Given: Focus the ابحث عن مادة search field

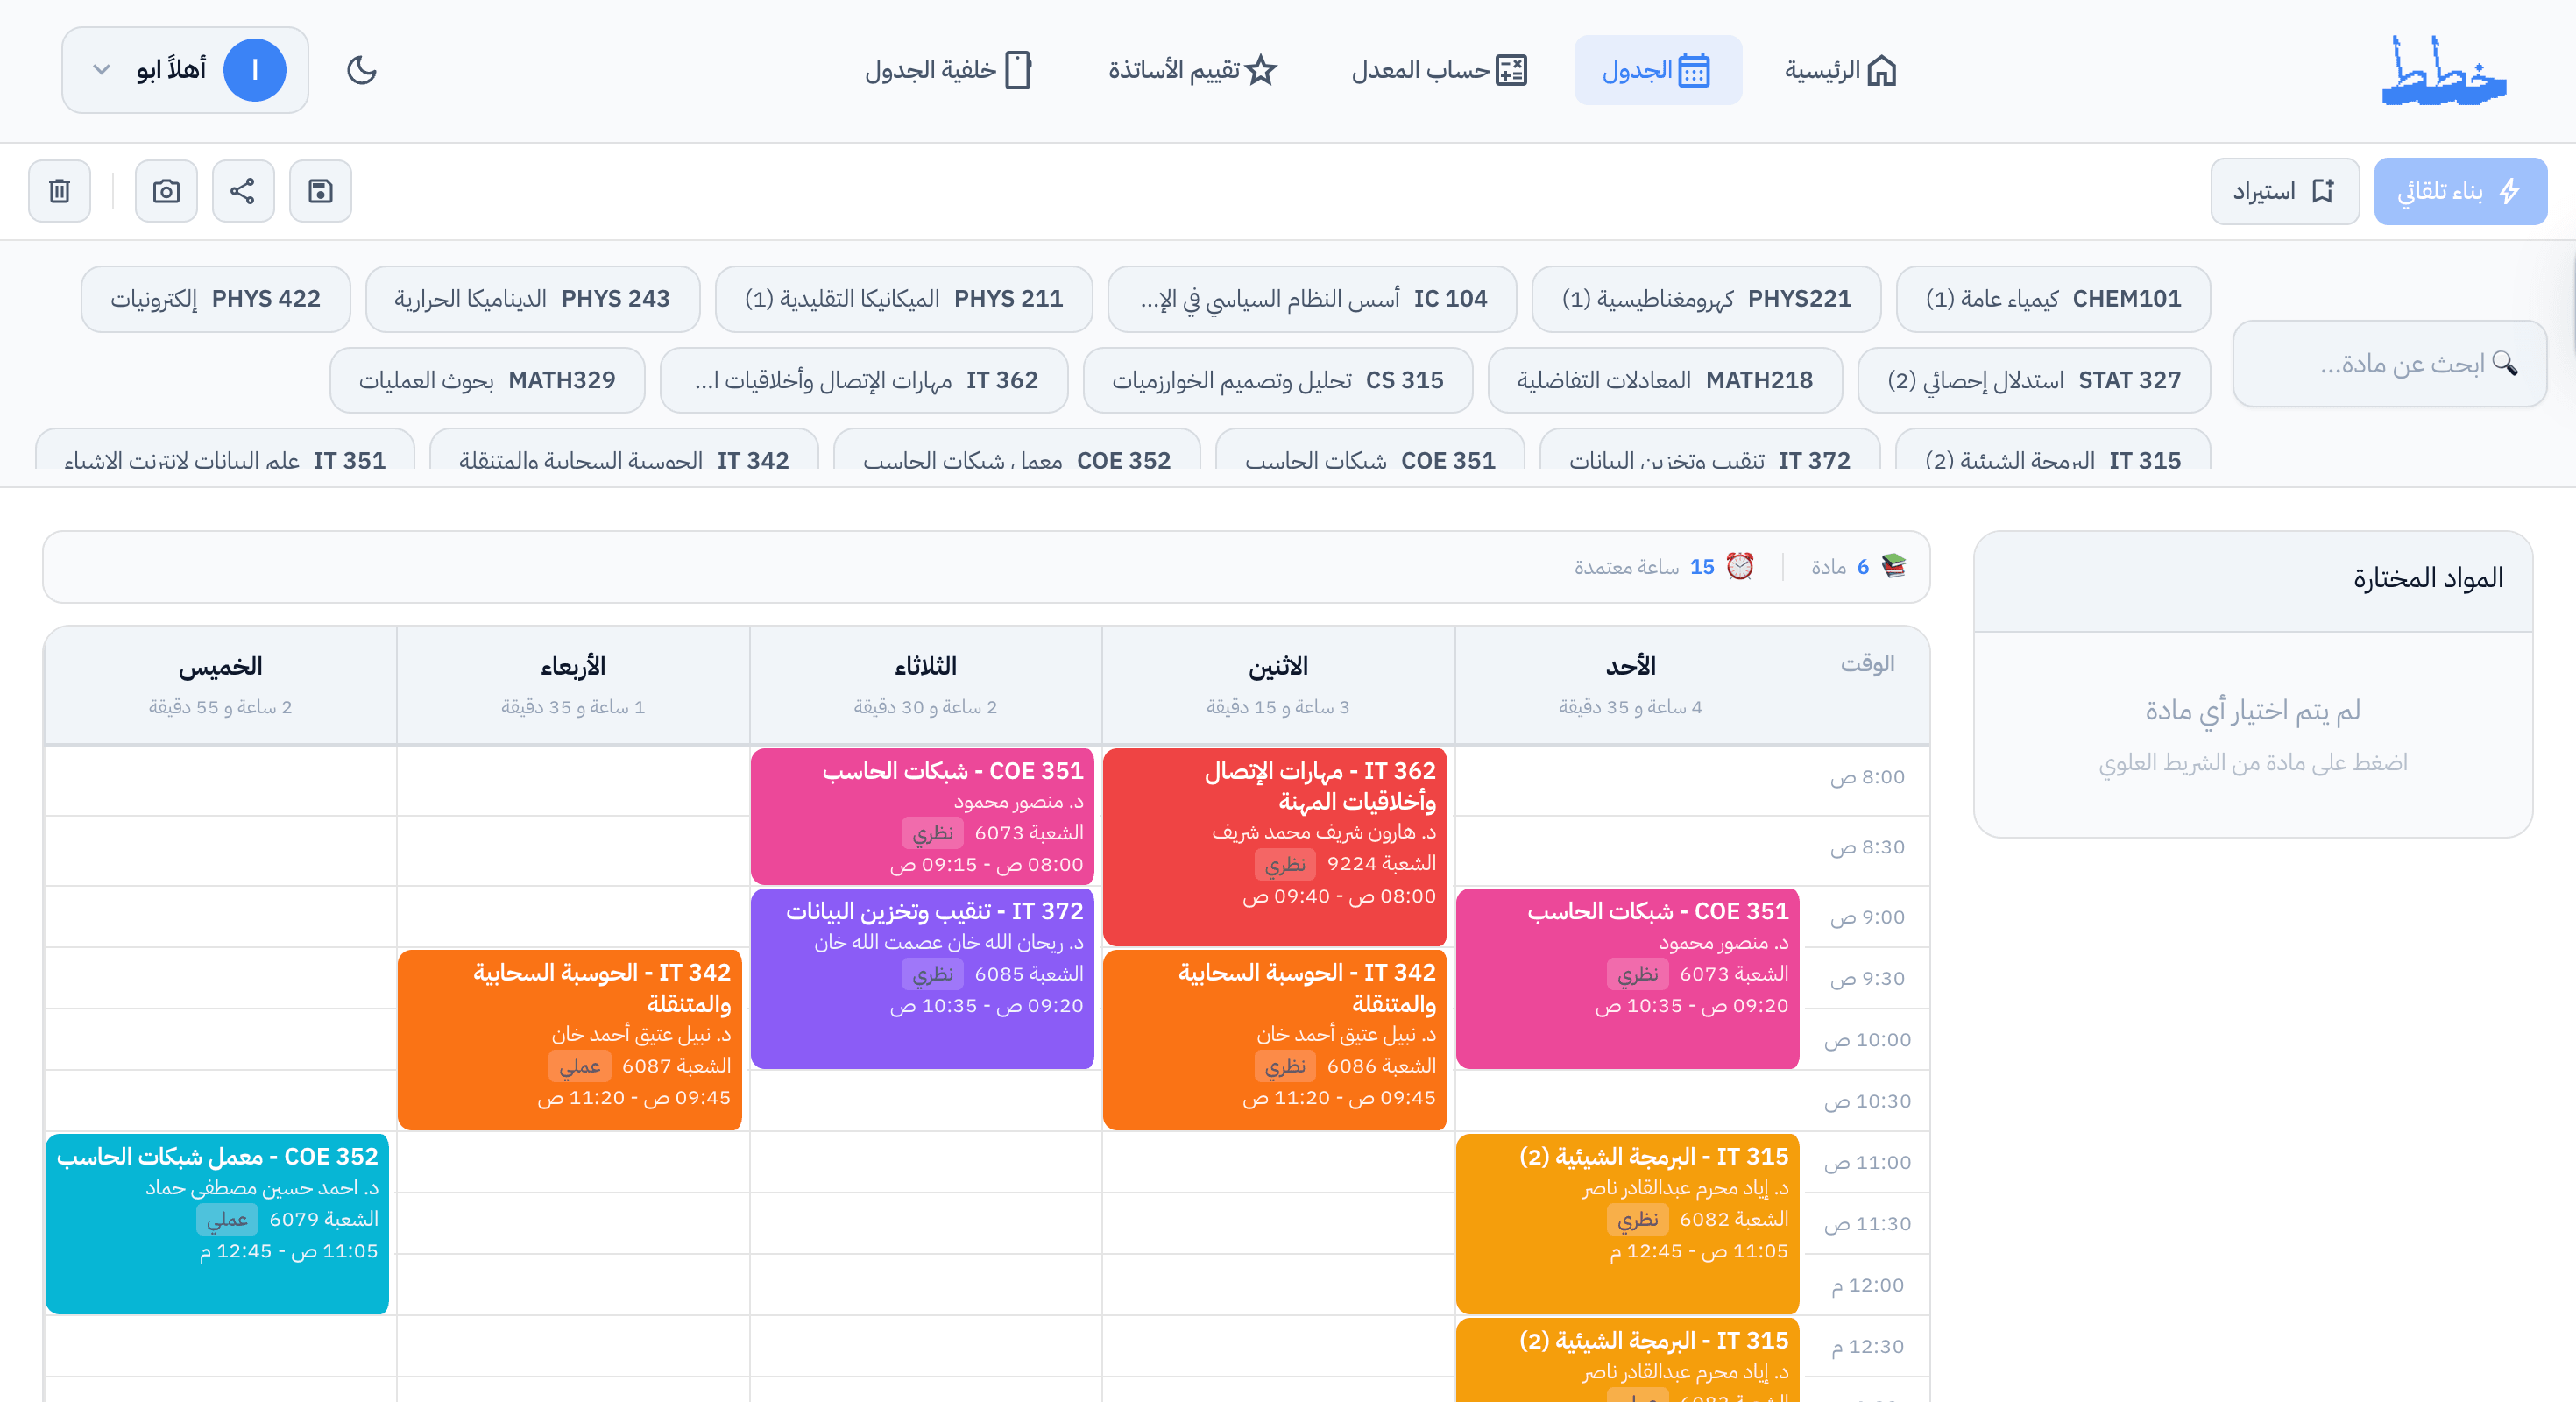Looking at the screenshot, I should (x=2389, y=363).
